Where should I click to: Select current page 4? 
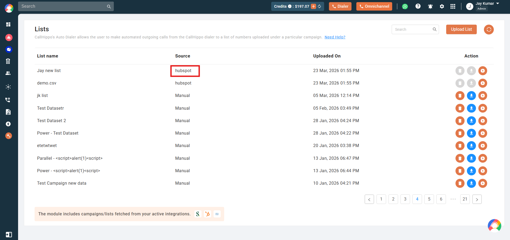point(417,199)
